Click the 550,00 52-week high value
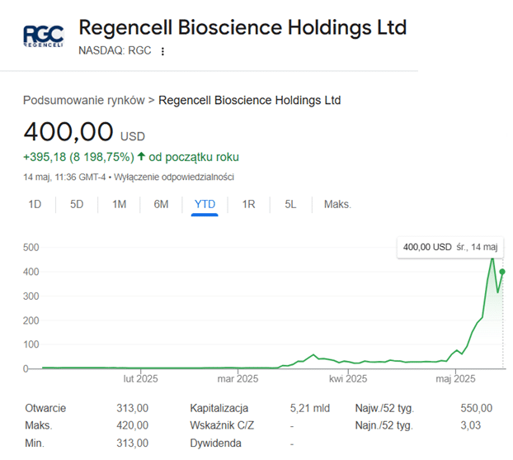 click(477, 408)
